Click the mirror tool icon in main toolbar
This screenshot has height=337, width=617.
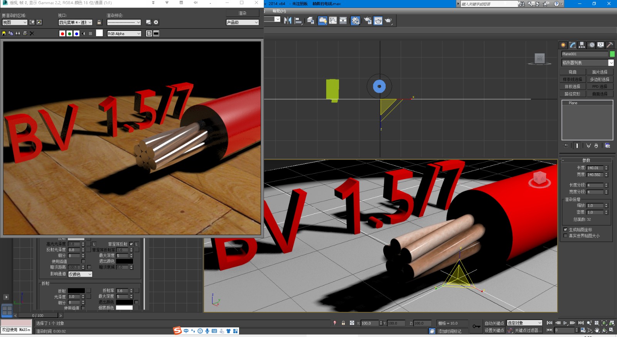click(288, 21)
